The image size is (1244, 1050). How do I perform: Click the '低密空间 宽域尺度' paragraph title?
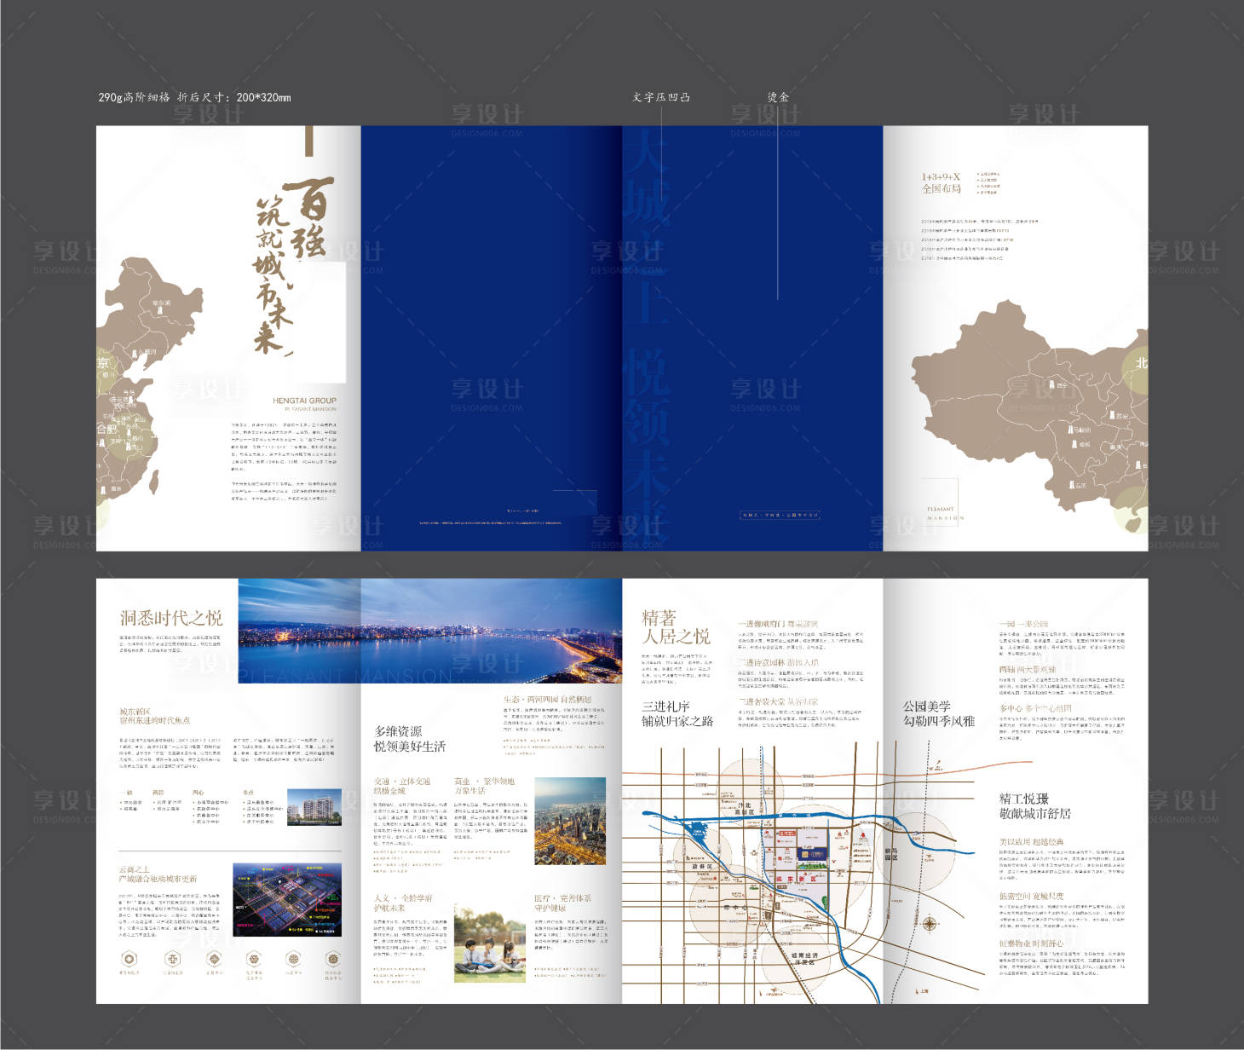[x=1032, y=896]
